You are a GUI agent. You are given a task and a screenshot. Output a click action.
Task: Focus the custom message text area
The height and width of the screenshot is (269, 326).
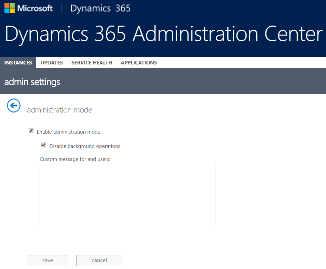click(x=128, y=195)
